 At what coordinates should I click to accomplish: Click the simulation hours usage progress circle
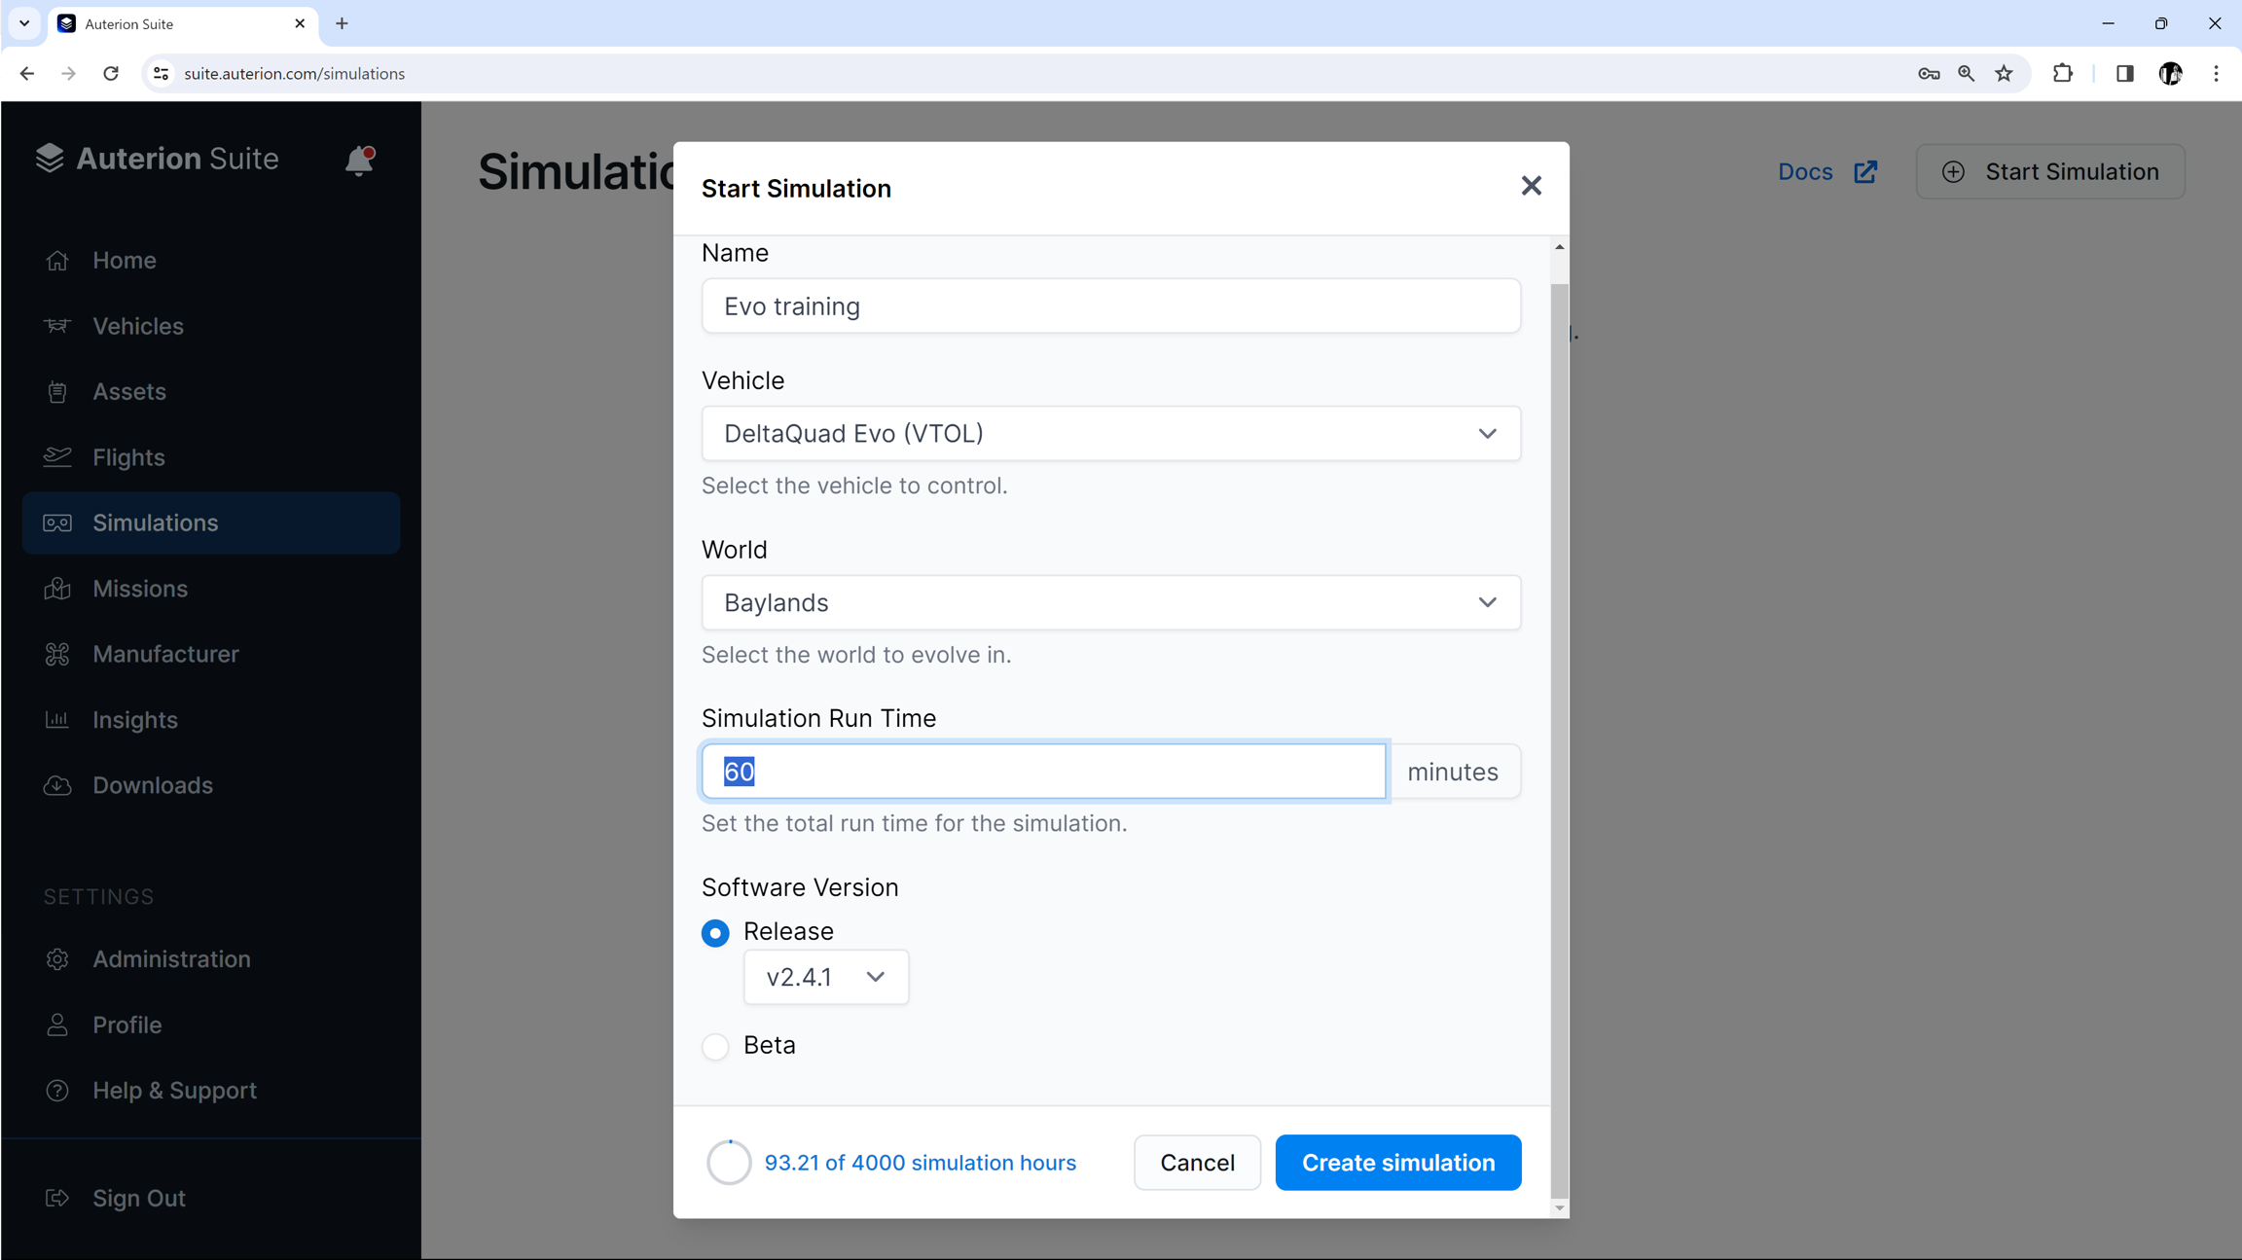click(x=729, y=1162)
